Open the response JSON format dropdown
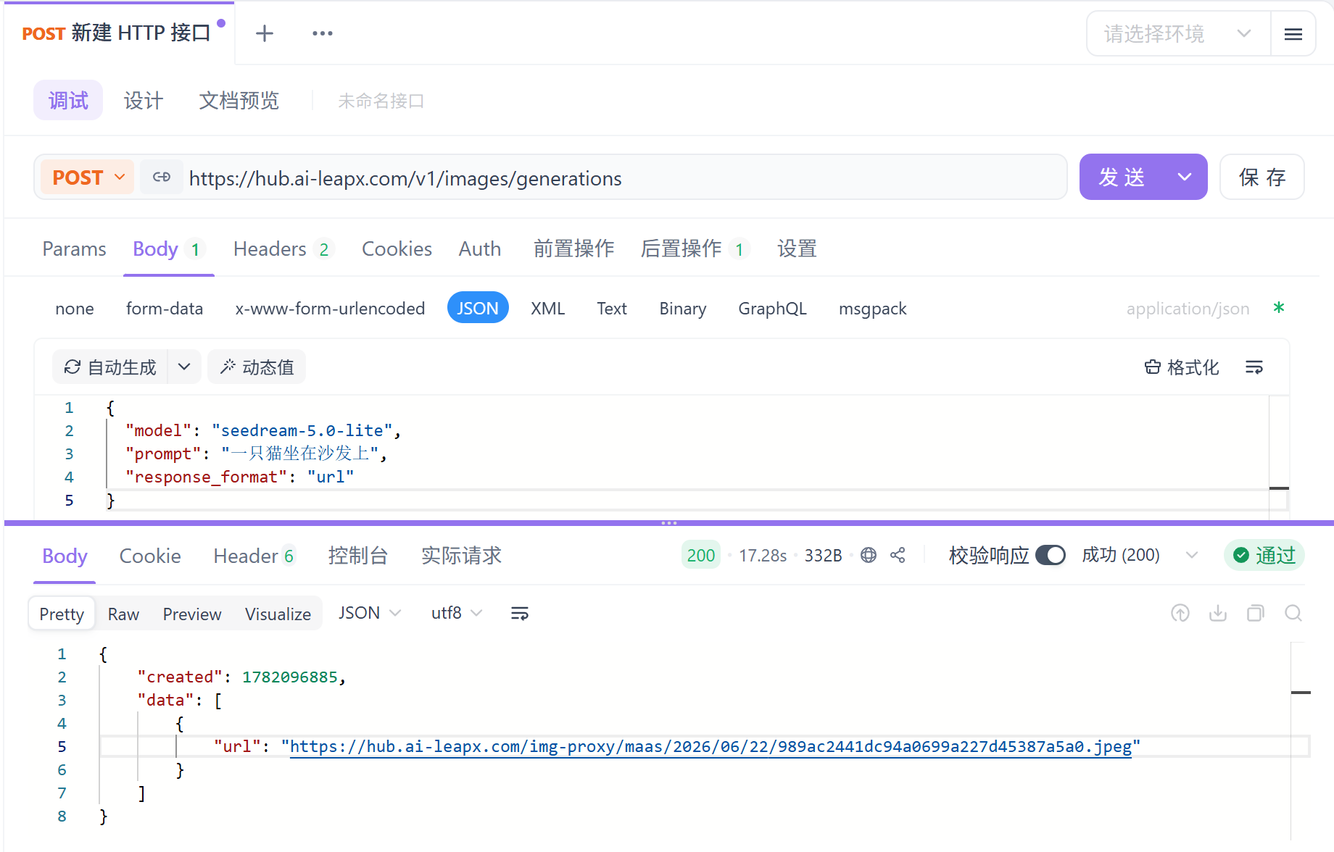This screenshot has height=852, width=1334. point(369,614)
